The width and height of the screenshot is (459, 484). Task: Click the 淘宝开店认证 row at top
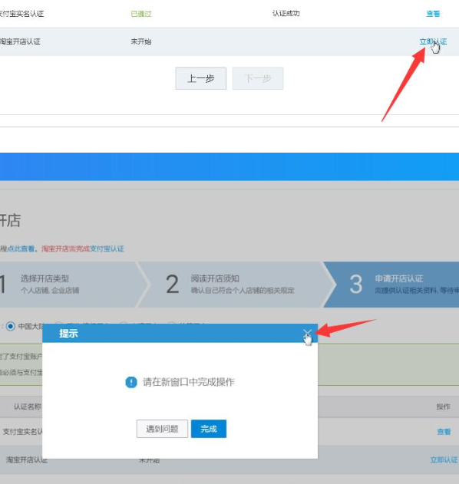[x=229, y=41]
